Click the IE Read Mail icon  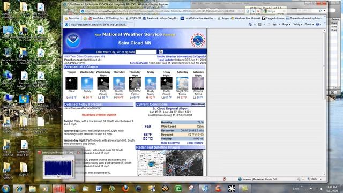[x=269, y=24]
